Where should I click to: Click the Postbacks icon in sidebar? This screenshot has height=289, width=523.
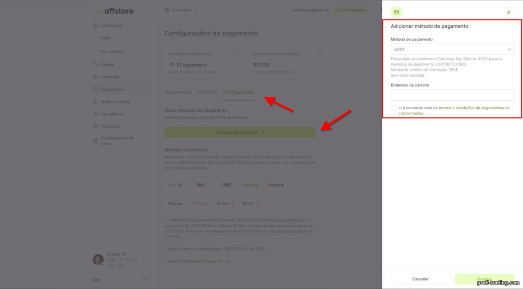click(x=95, y=126)
